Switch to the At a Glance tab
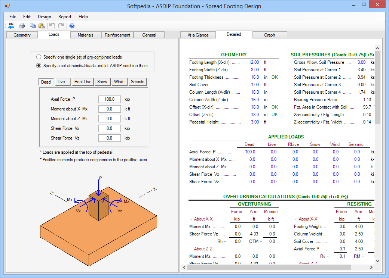 pyautogui.click(x=198, y=35)
